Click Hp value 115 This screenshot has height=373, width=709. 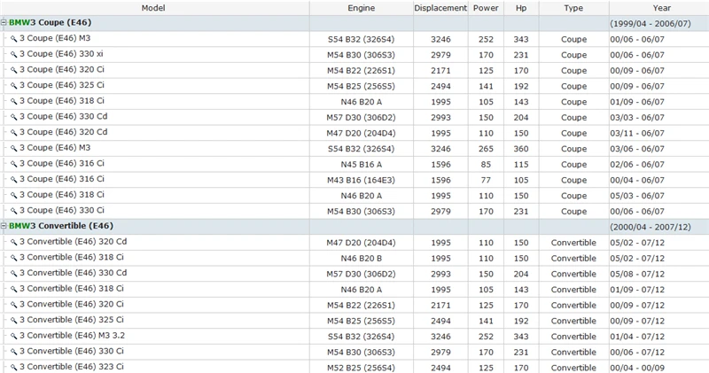pos(521,165)
